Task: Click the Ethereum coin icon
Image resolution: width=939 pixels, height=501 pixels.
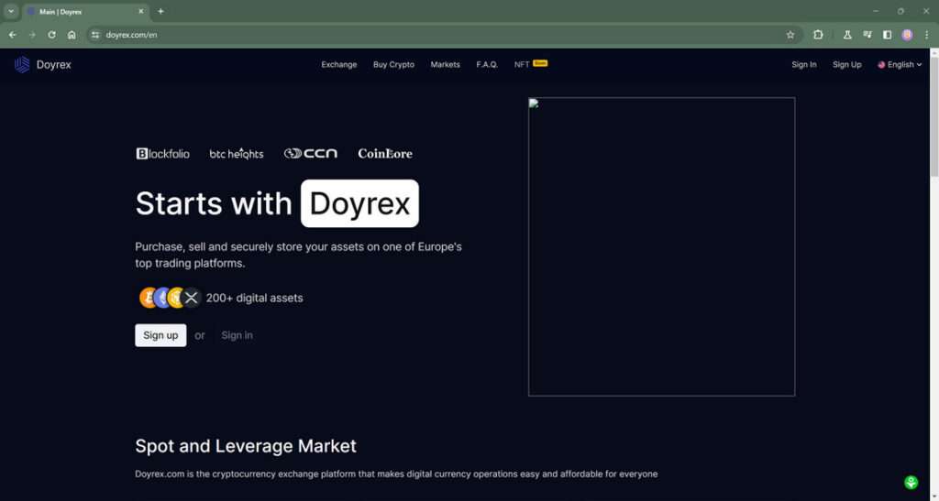Action: coord(162,298)
